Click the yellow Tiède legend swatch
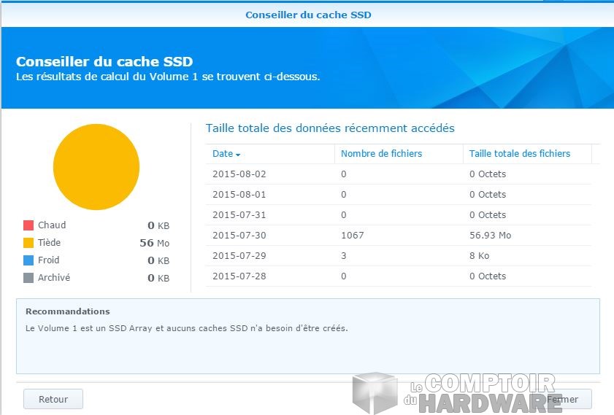The height and width of the screenshot is (415, 614). 28,243
